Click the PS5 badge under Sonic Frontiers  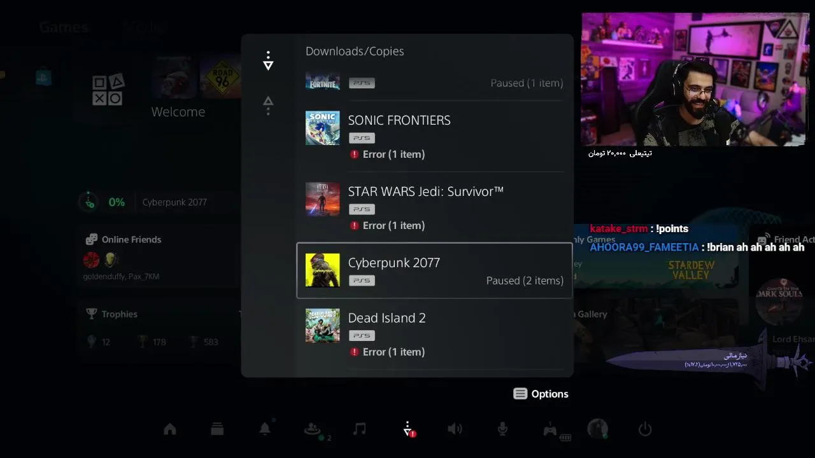tap(362, 138)
